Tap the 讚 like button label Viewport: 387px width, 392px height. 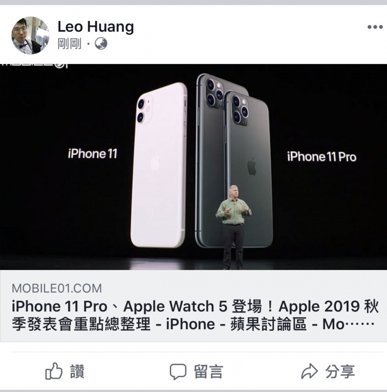77,372
